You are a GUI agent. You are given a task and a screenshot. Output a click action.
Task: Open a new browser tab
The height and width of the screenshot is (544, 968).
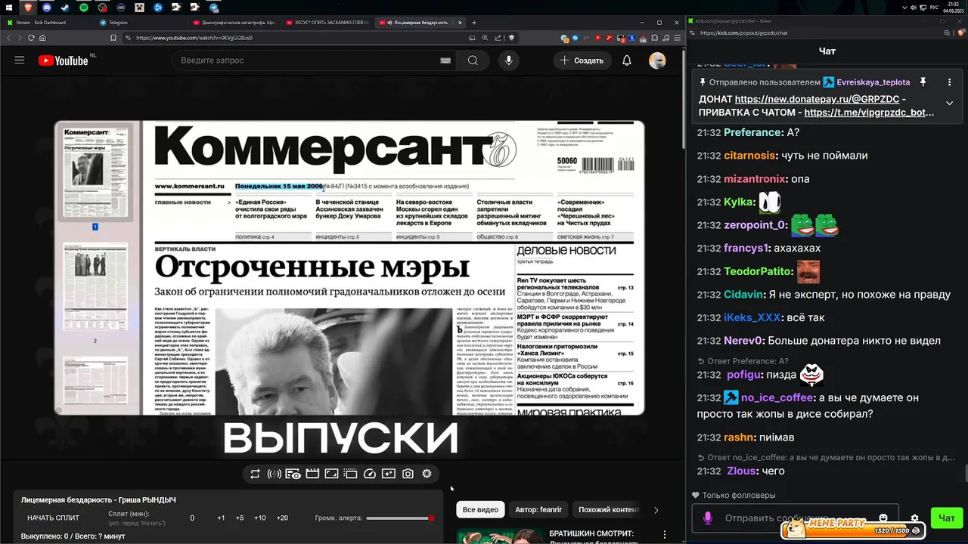(474, 23)
